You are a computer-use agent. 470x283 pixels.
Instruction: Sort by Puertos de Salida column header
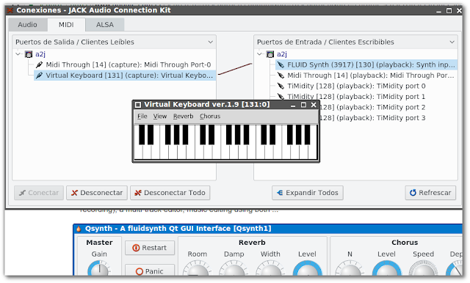click(114, 43)
